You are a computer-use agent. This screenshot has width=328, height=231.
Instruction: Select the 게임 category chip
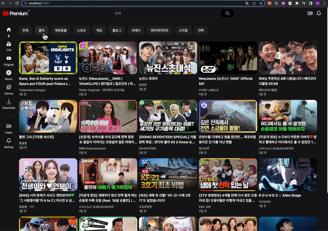pyautogui.click(x=99, y=31)
